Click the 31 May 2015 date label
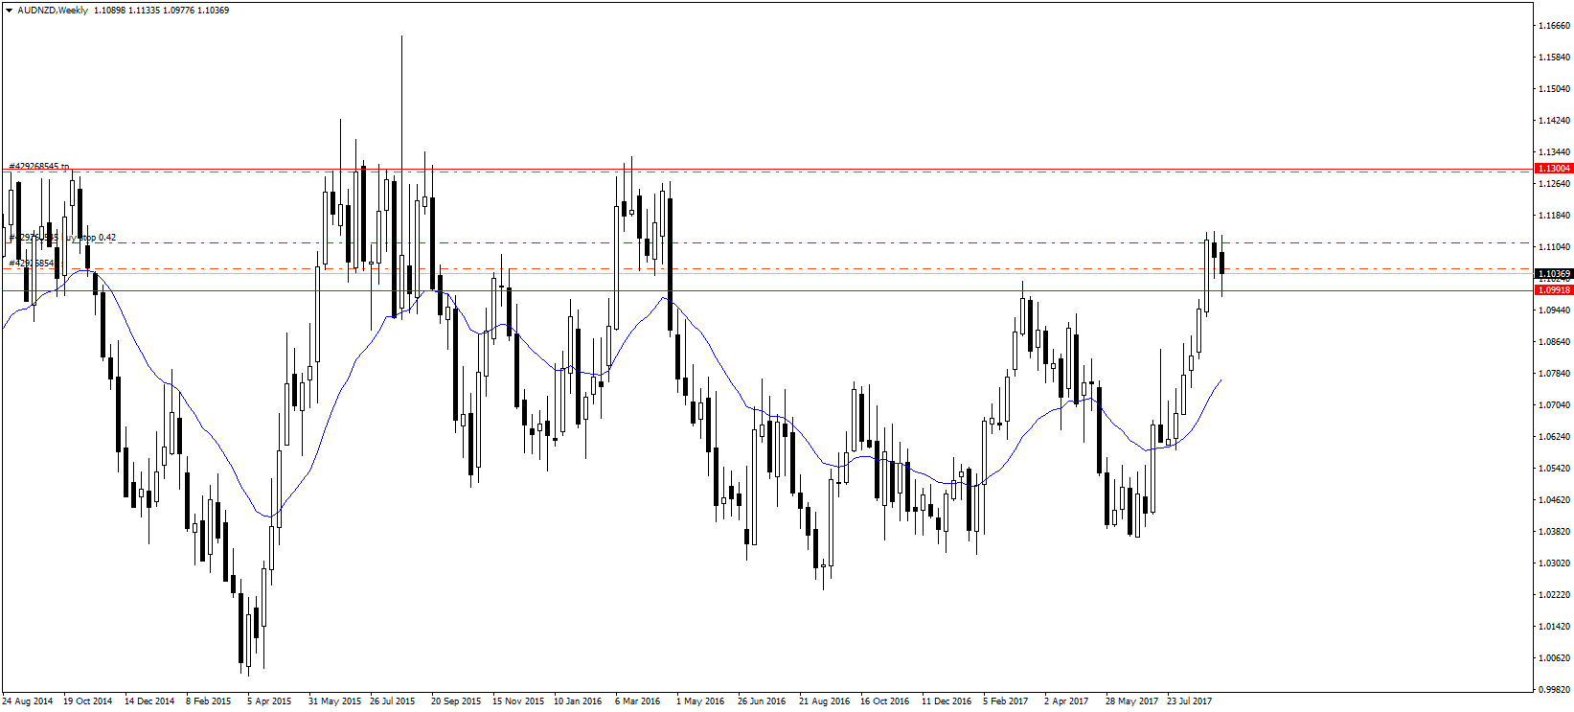Viewport: 1574px width, 712px height. coord(334,701)
